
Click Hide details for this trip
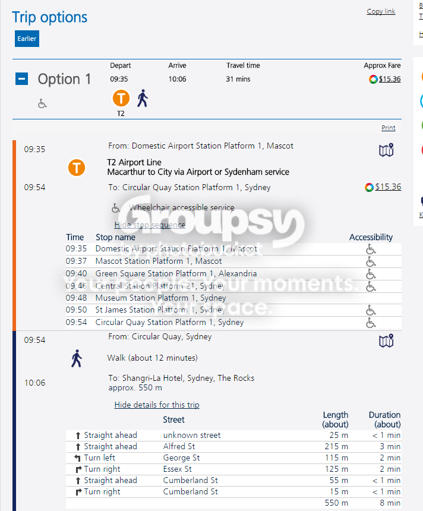pos(157,405)
